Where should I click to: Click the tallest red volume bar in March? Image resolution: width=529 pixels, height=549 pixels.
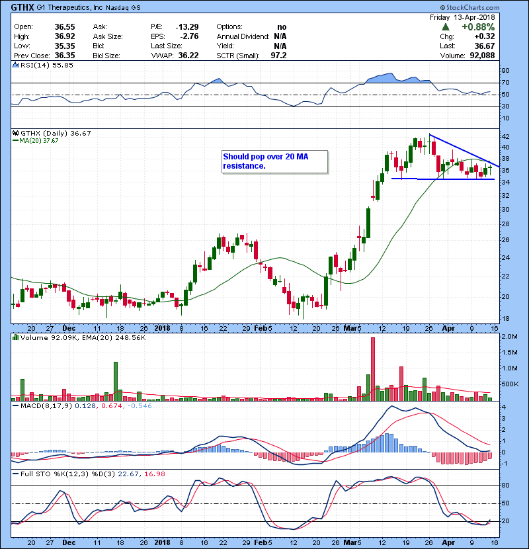pos(373,369)
